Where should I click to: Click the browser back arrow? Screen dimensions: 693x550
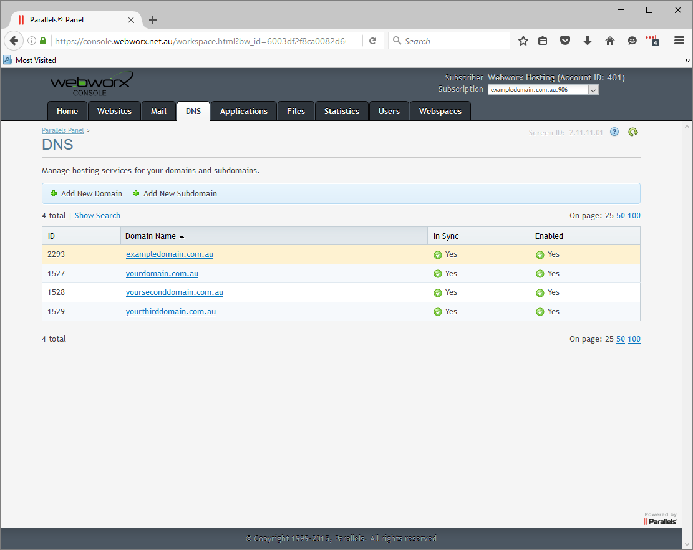(x=14, y=41)
